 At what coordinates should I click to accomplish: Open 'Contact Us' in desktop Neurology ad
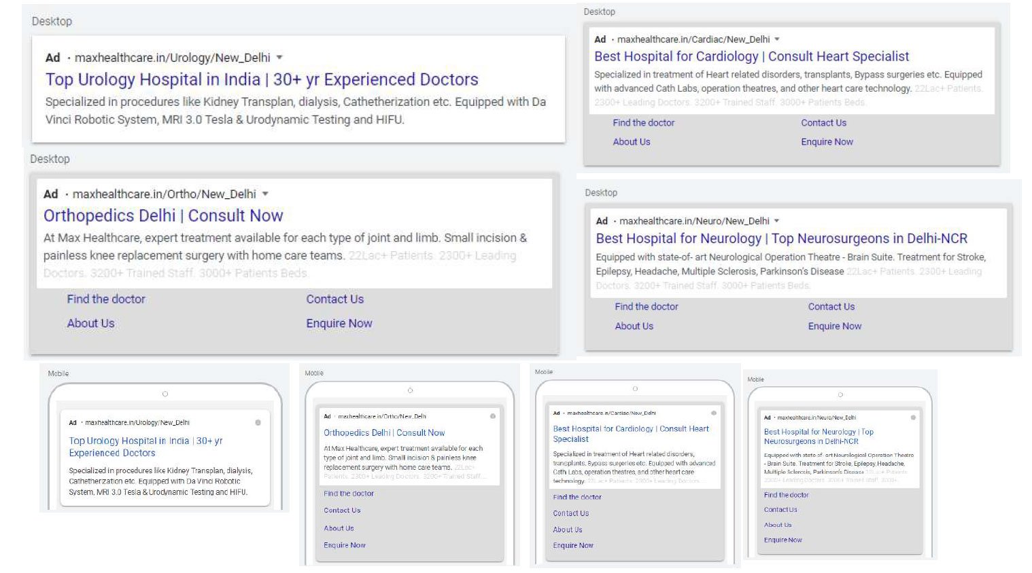point(831,307)
